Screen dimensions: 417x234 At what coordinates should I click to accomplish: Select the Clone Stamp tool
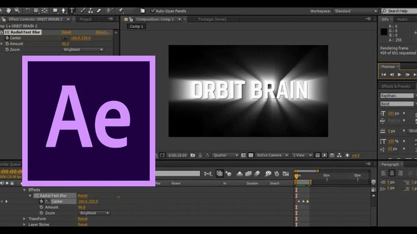91,11
